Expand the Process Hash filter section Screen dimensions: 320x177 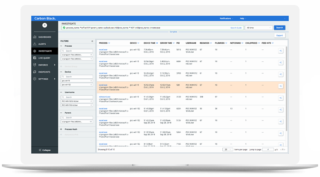tap(61, 129)
